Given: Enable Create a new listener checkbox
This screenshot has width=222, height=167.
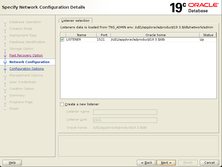Looking at the screenshot, I should 62,104.
